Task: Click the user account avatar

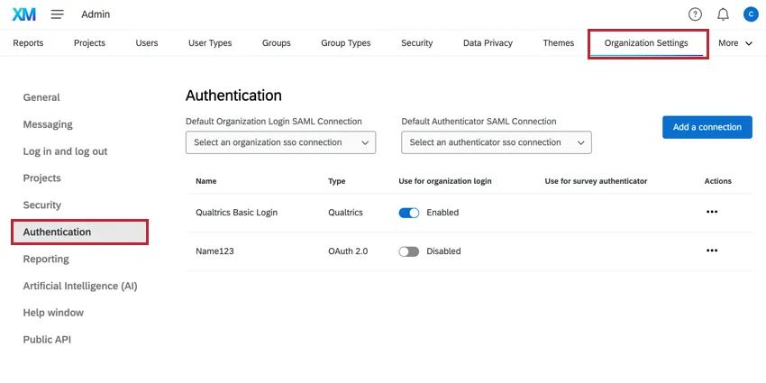Action: (x=750, y=14)
